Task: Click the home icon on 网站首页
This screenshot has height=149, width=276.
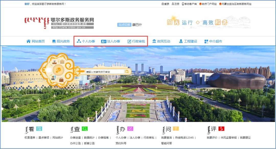Action: [28, 41]
